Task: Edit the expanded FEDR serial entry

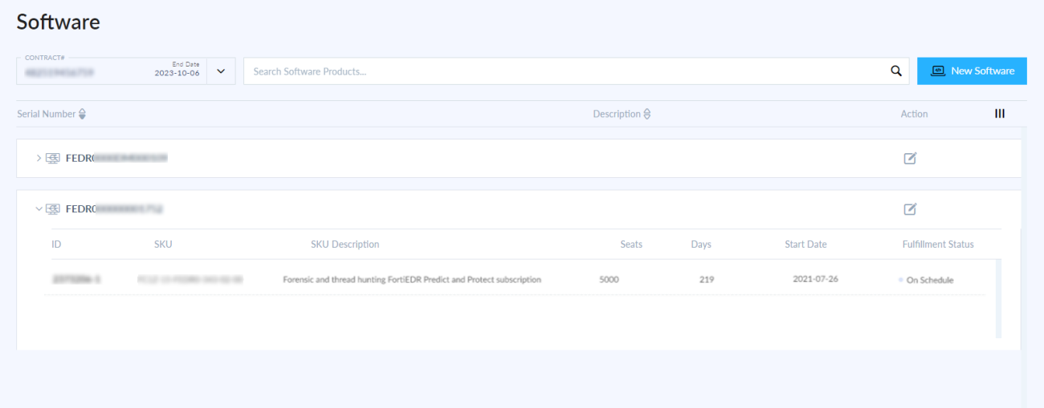Action: (910, 209)
